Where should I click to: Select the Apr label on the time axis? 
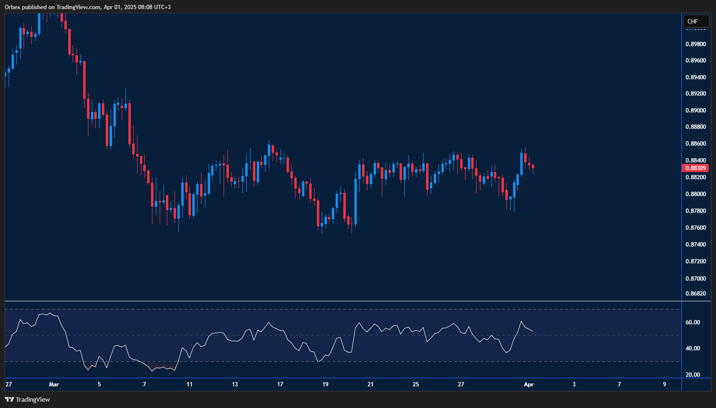pos(529,384)
